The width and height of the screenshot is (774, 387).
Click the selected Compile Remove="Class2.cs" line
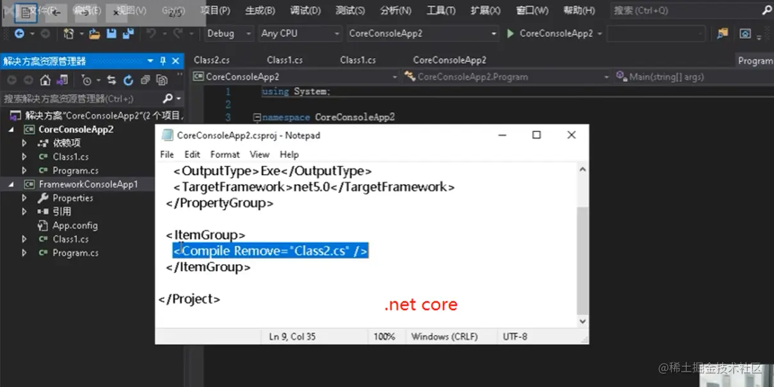tap(270, 251)
